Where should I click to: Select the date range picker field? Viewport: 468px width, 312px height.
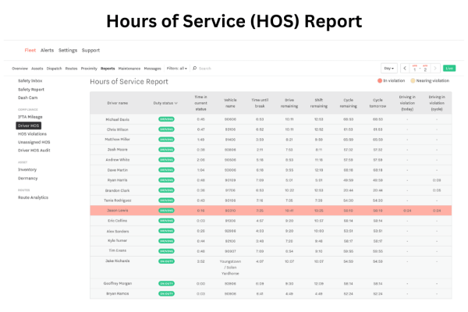[420, 68]
